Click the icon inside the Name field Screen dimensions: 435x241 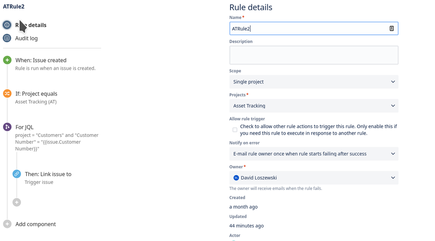pos(391,28)
